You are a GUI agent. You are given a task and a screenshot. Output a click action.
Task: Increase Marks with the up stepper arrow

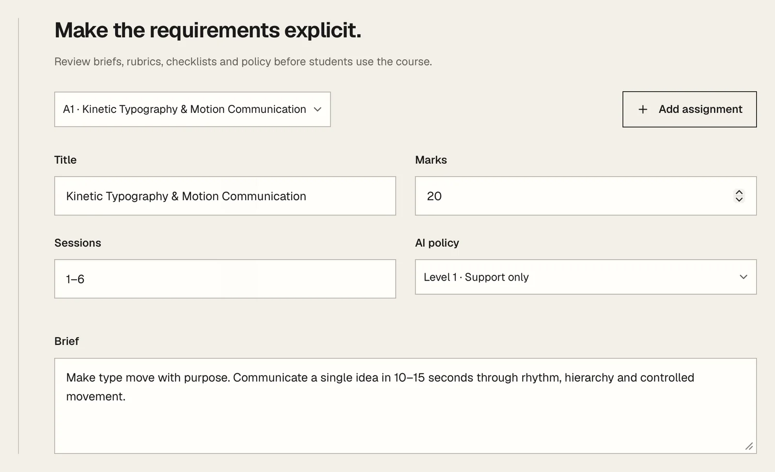(739, 192)
